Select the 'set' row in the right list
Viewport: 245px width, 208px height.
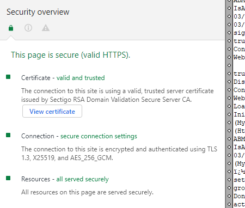[239, 180]
